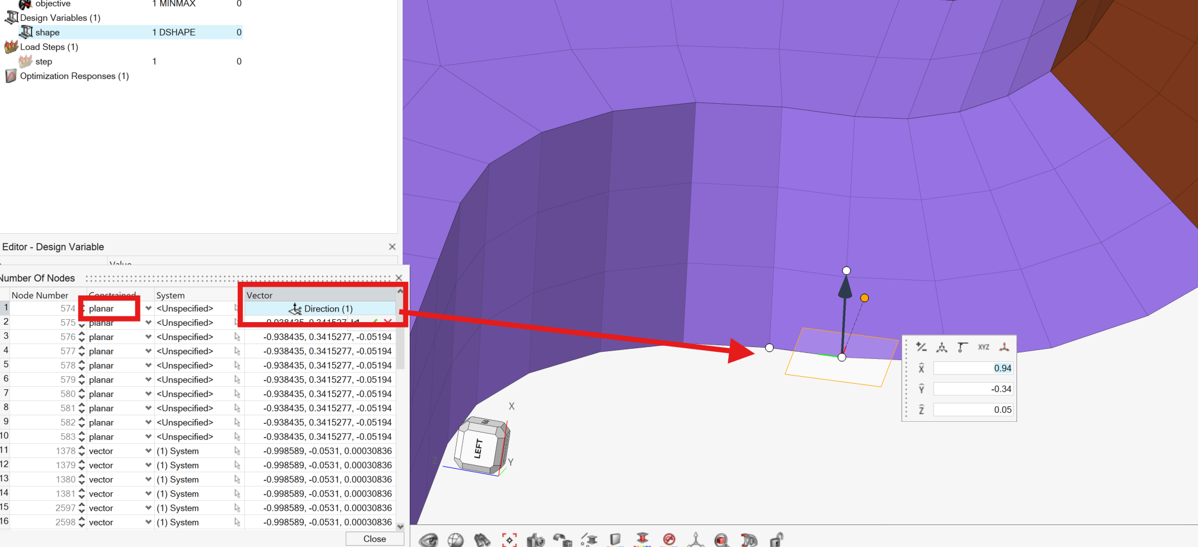1198x547 pixels.
Task: Open the eye visibility view tool
Action: tap(428, 539)
